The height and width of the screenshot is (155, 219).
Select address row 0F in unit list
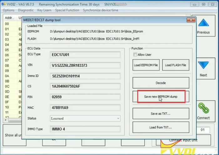coord(12,102)
